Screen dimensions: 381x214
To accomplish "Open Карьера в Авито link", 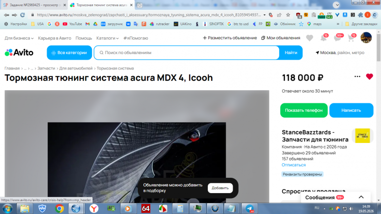I will point(55,38).
